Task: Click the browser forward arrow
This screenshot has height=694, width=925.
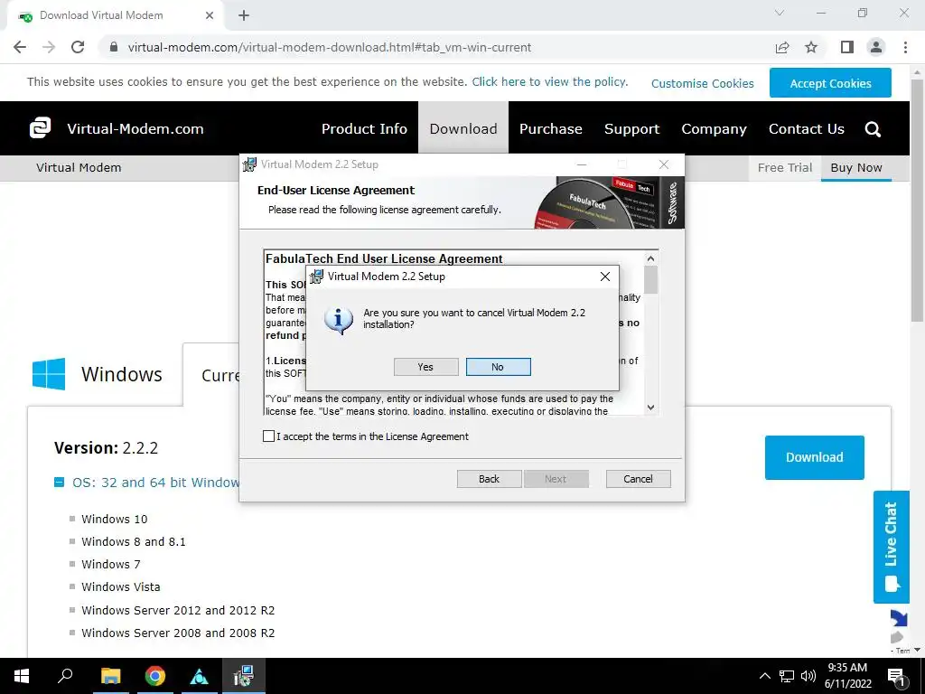Action: 49,47
